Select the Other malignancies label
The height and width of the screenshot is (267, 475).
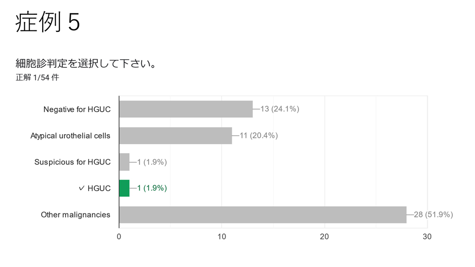pos(76,215)
